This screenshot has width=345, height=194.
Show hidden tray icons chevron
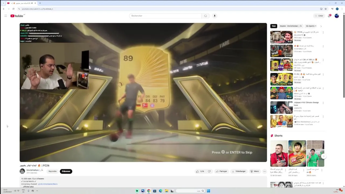[x=37, y=191]
